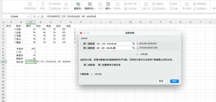
Task: Click cell containing 镜流
Action: pyautogui.click(x=21, y=42)
